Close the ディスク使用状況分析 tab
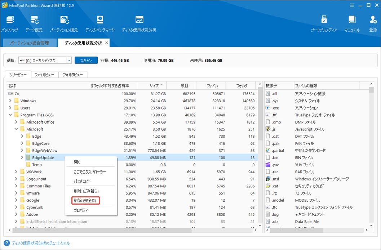 [x=106, y=43]
